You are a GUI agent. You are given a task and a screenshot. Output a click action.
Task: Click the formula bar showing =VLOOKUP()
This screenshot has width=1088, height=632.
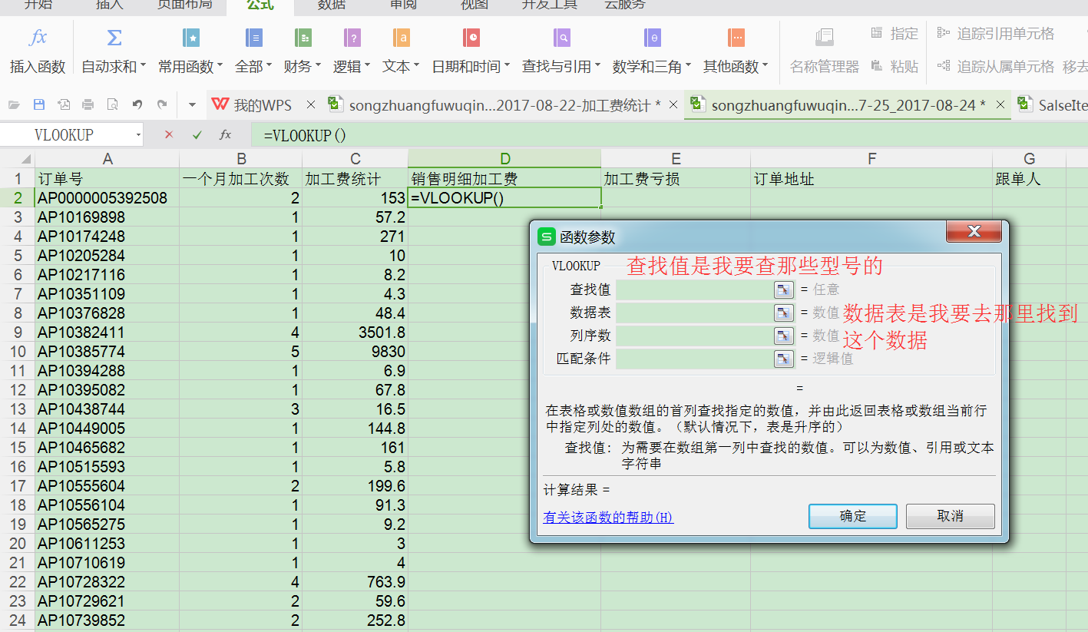(668, 135)
